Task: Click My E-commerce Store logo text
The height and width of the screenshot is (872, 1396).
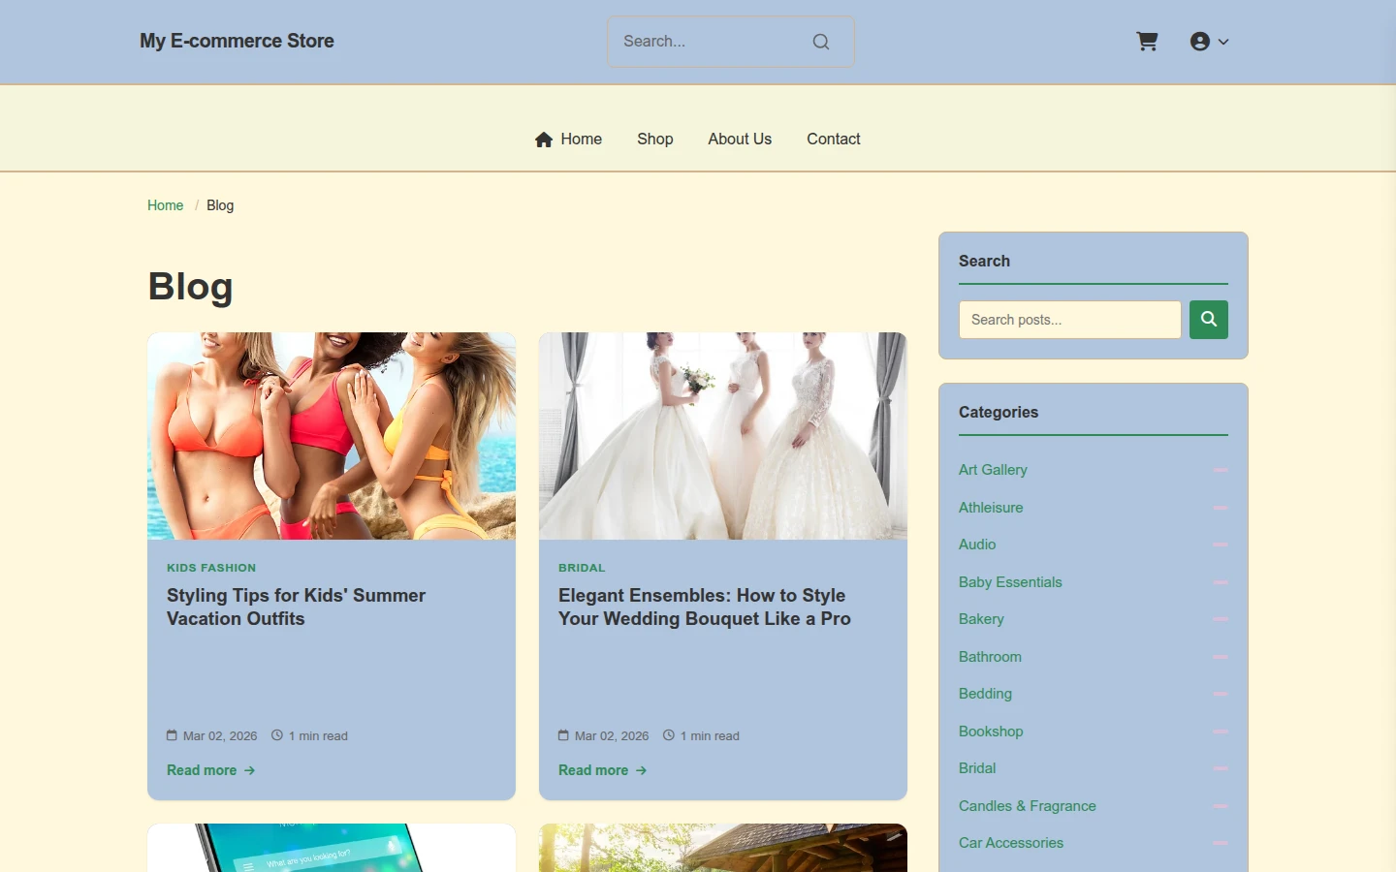Action: pyautogui.click(x=237, y=41)
